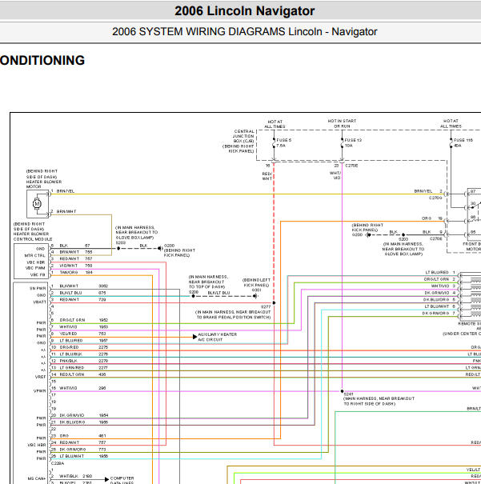
Task: Click the arrow pointing to Computer Data Lines
Action: 106,479
